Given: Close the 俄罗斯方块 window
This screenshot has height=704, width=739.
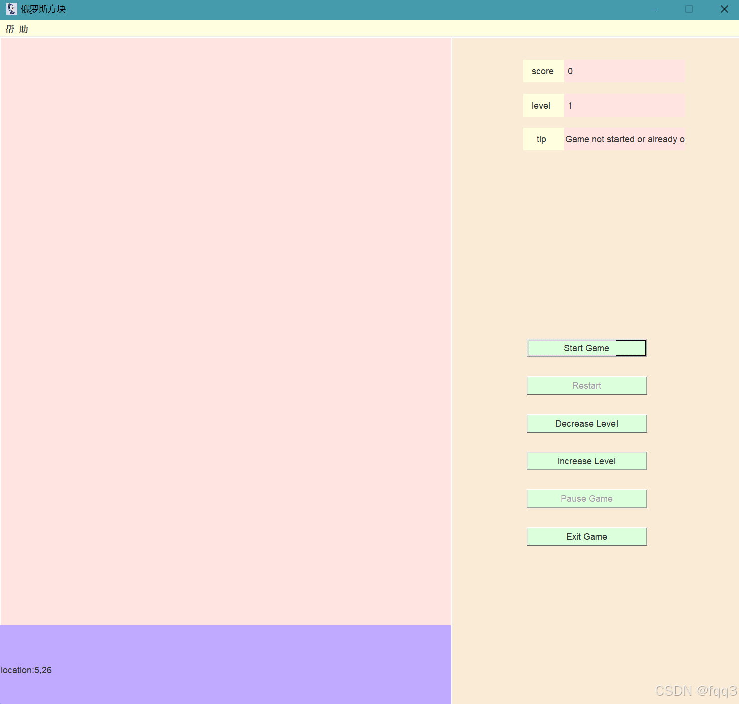Looking at the screenshot, I should click(x=724, y=9).
